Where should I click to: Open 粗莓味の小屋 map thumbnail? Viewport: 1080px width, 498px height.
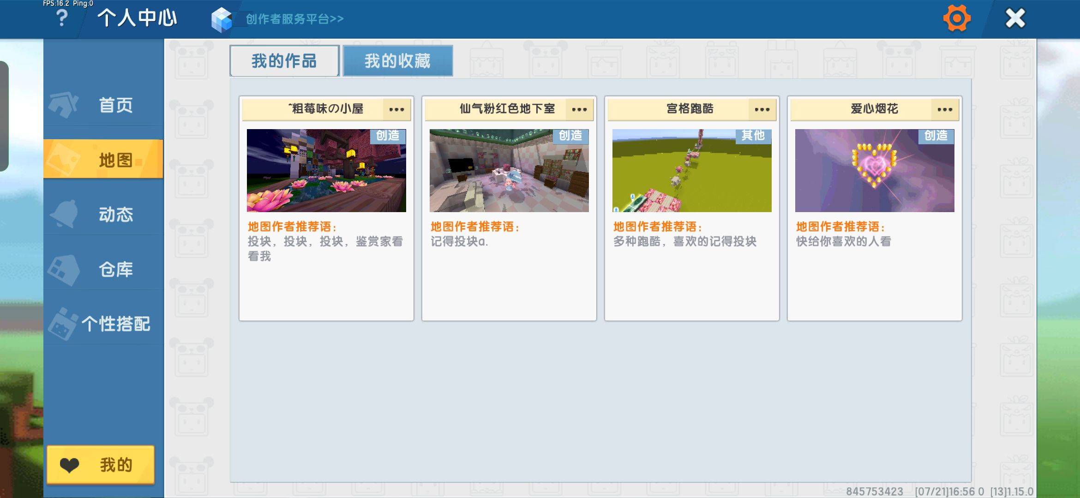326,171
